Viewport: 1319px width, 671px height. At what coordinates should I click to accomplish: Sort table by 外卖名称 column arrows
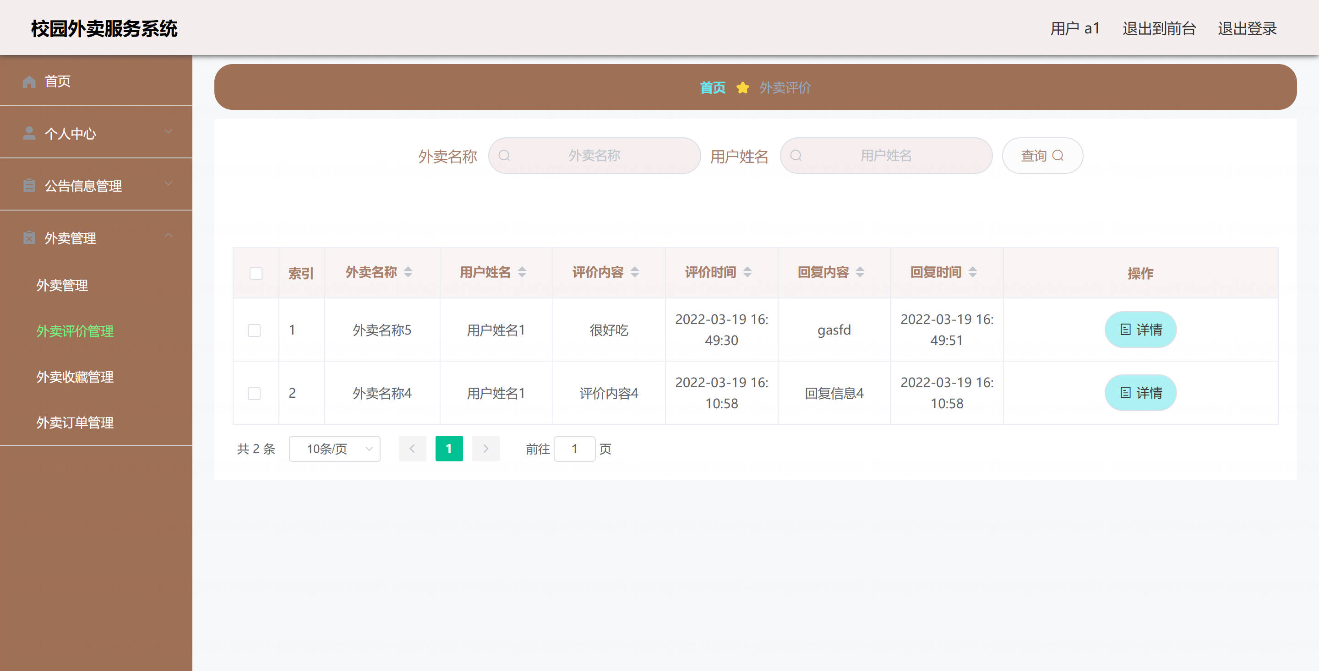click(x=408, y=272)
